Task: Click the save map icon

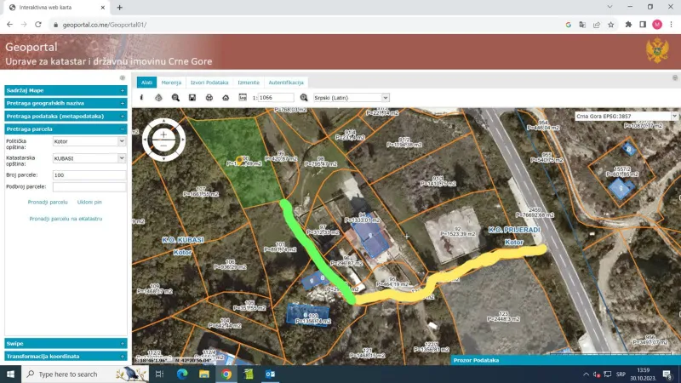Action: pyautogui.click(x=192, y=98)
